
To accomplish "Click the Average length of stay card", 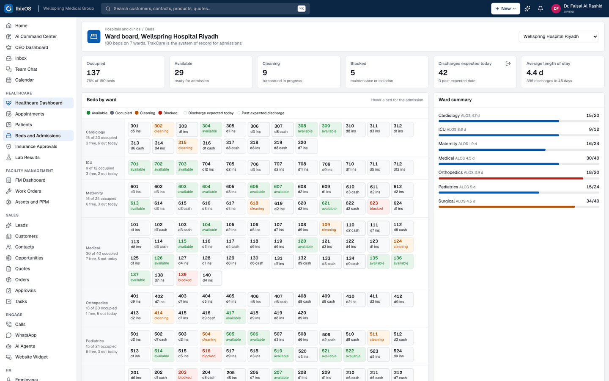I will coord(562,72).
